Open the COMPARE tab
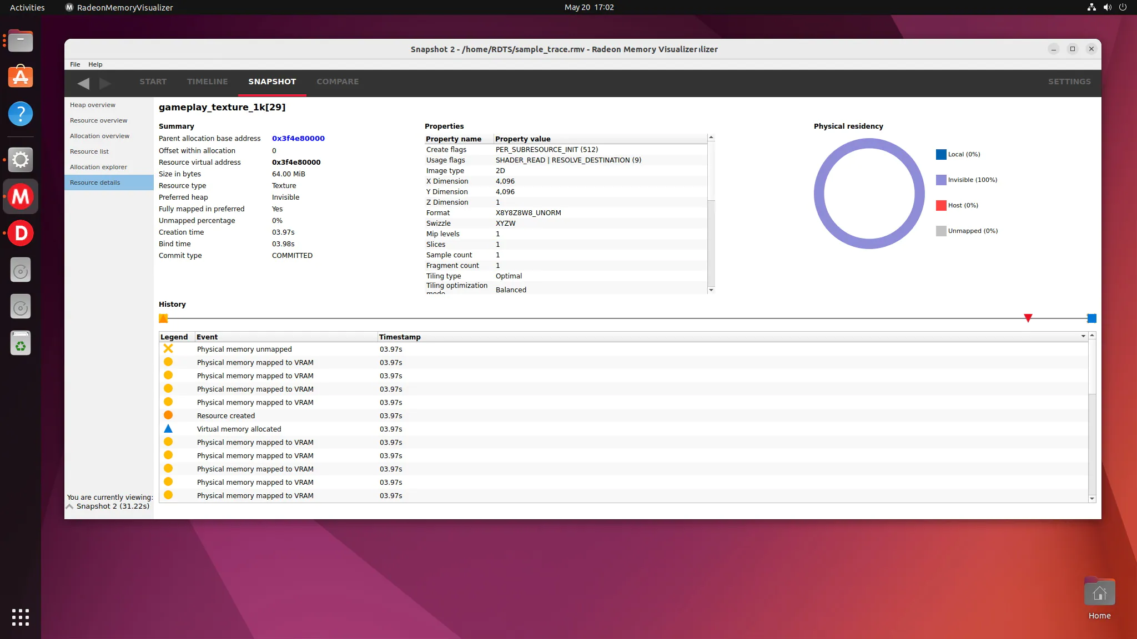The image size is (1137, 639). (x=338, y=82)
